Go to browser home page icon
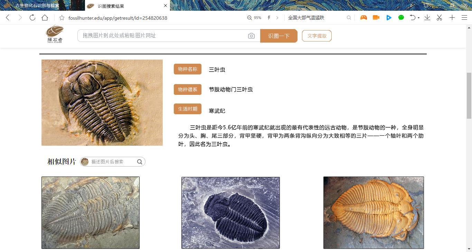The width and height of the screenshot is (472, 252). pyautogui.click(x=45, y=18)
